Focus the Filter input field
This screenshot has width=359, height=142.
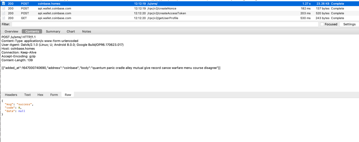coord(165,24)
